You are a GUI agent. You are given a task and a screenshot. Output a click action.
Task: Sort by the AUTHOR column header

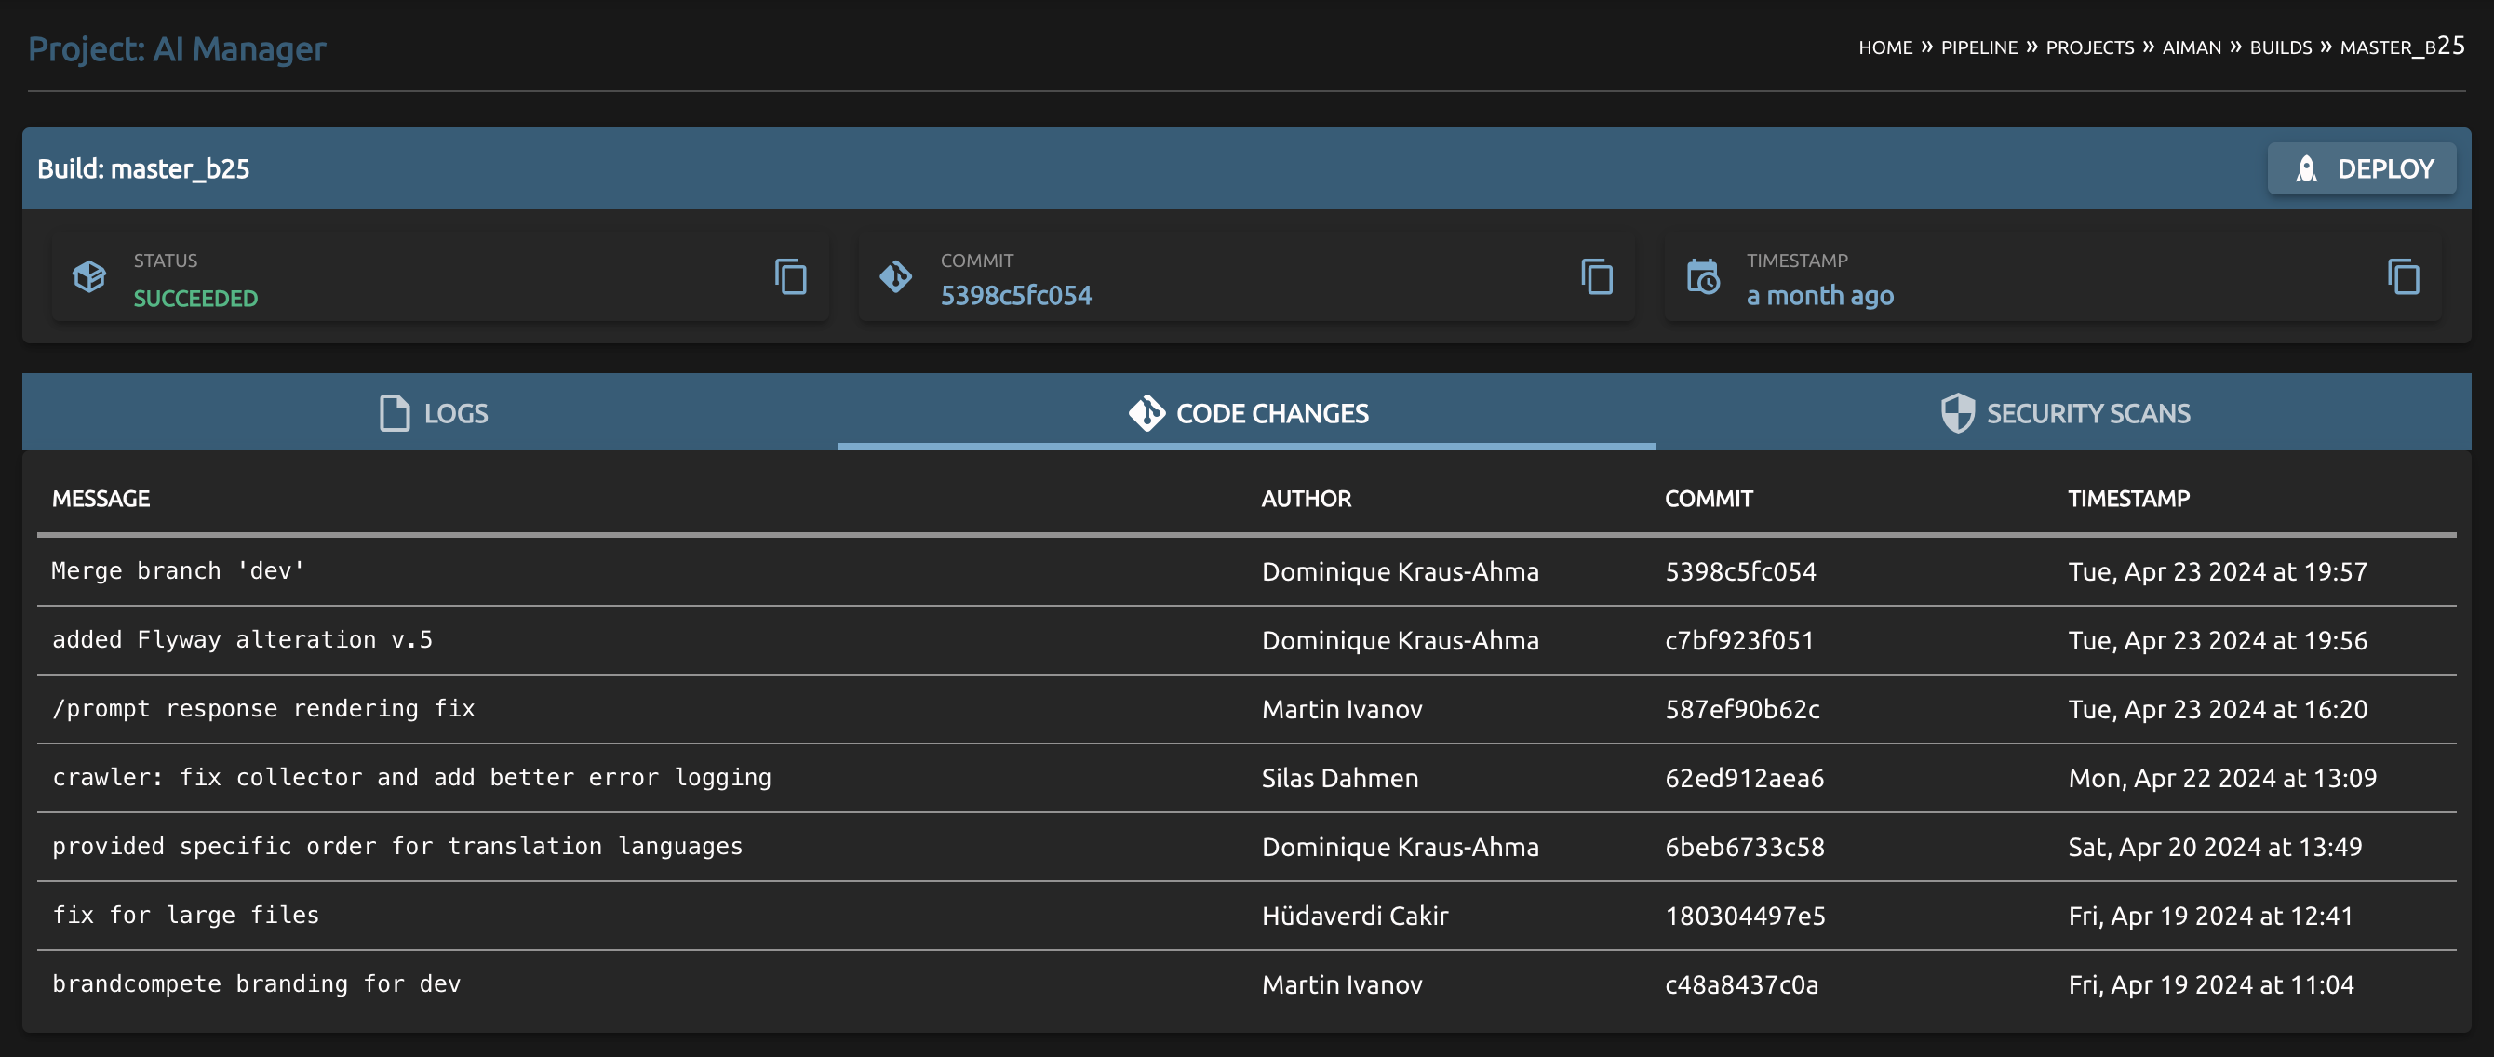point(1305,499)
